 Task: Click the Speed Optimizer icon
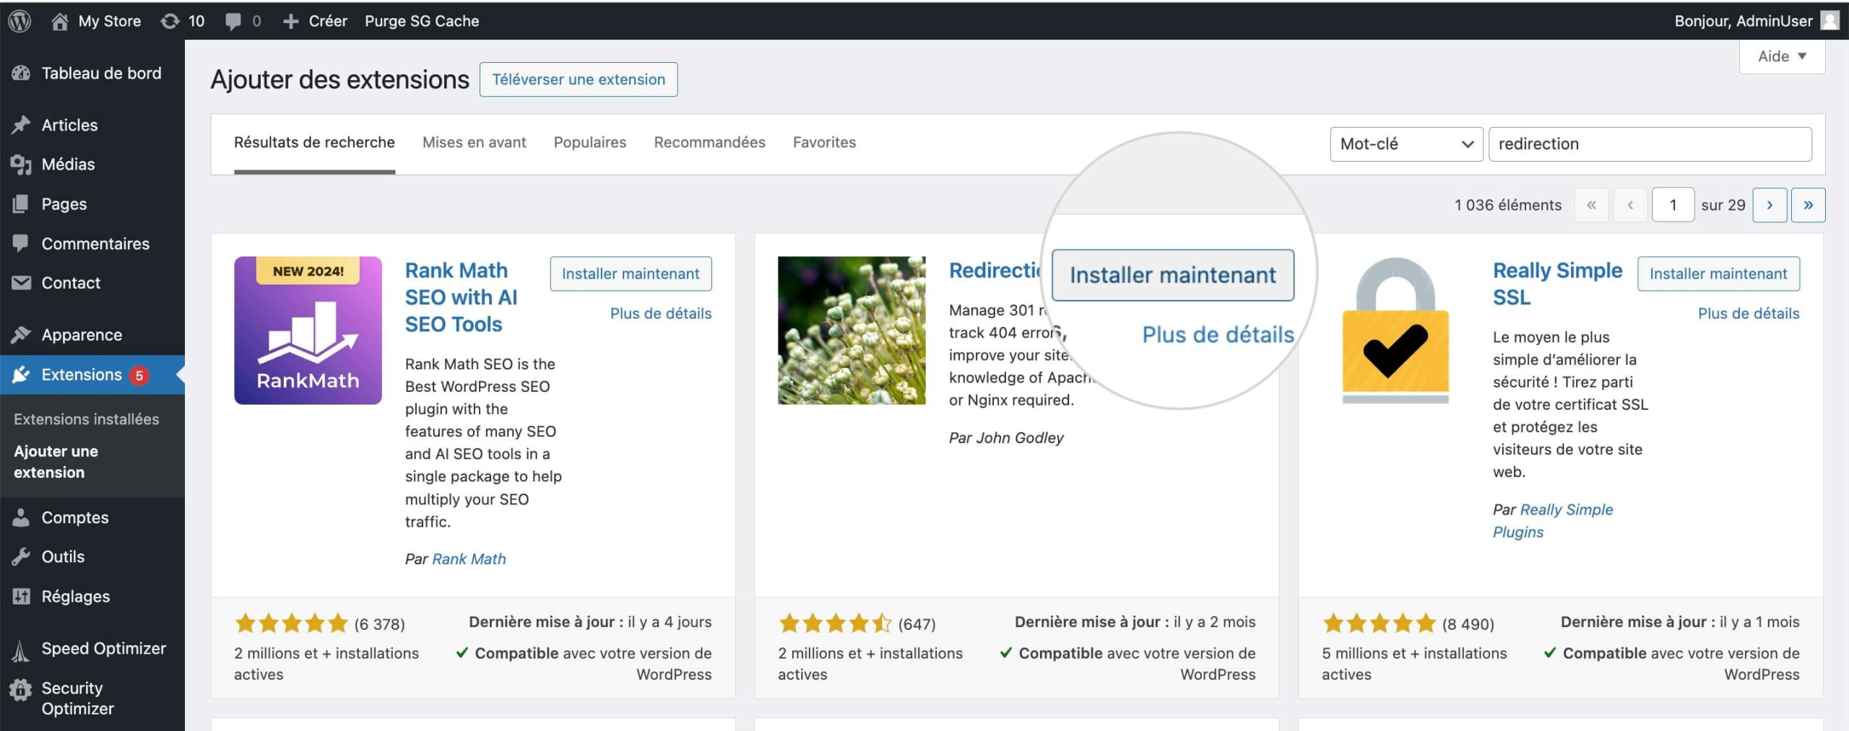(21, 651)
